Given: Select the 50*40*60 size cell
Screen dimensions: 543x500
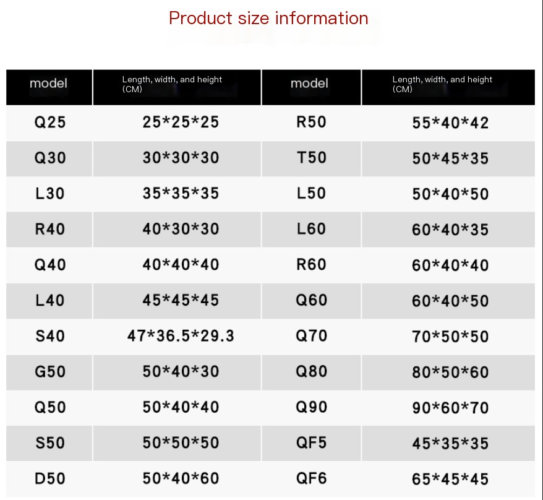Looking at the screenshot, I should 181,478.
